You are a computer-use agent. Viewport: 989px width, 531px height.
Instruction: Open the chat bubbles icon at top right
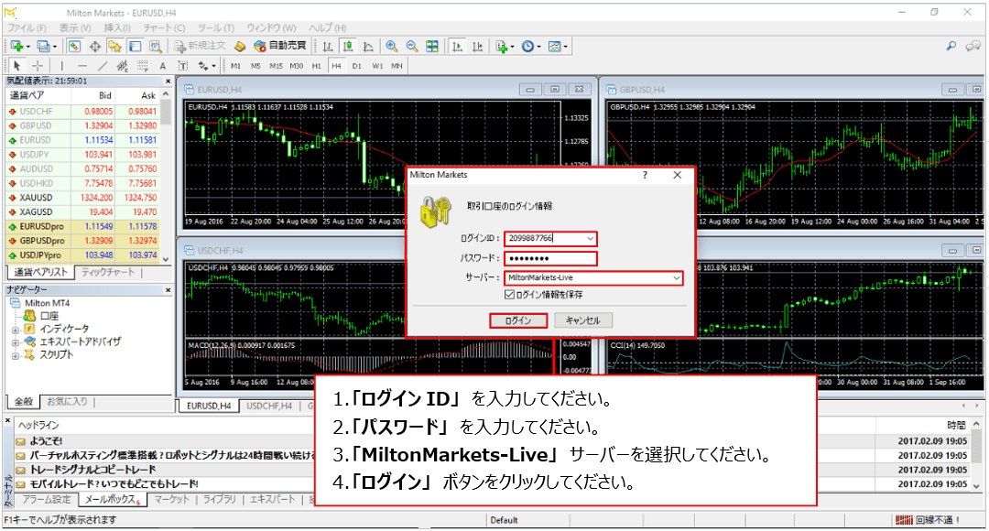click(x=973, y=46)
